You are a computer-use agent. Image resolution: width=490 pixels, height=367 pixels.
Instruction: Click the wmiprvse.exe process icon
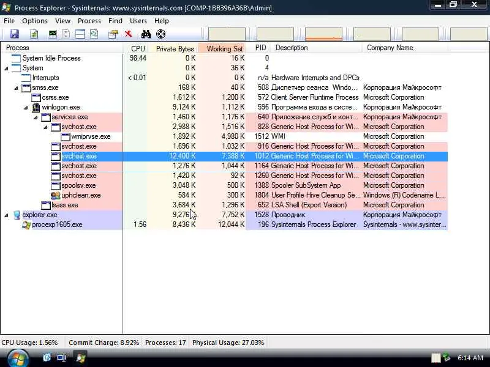pos(66,136)
